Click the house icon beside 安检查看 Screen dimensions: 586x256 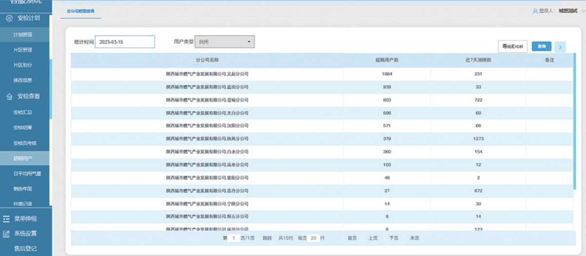click(x=9, y=97)
